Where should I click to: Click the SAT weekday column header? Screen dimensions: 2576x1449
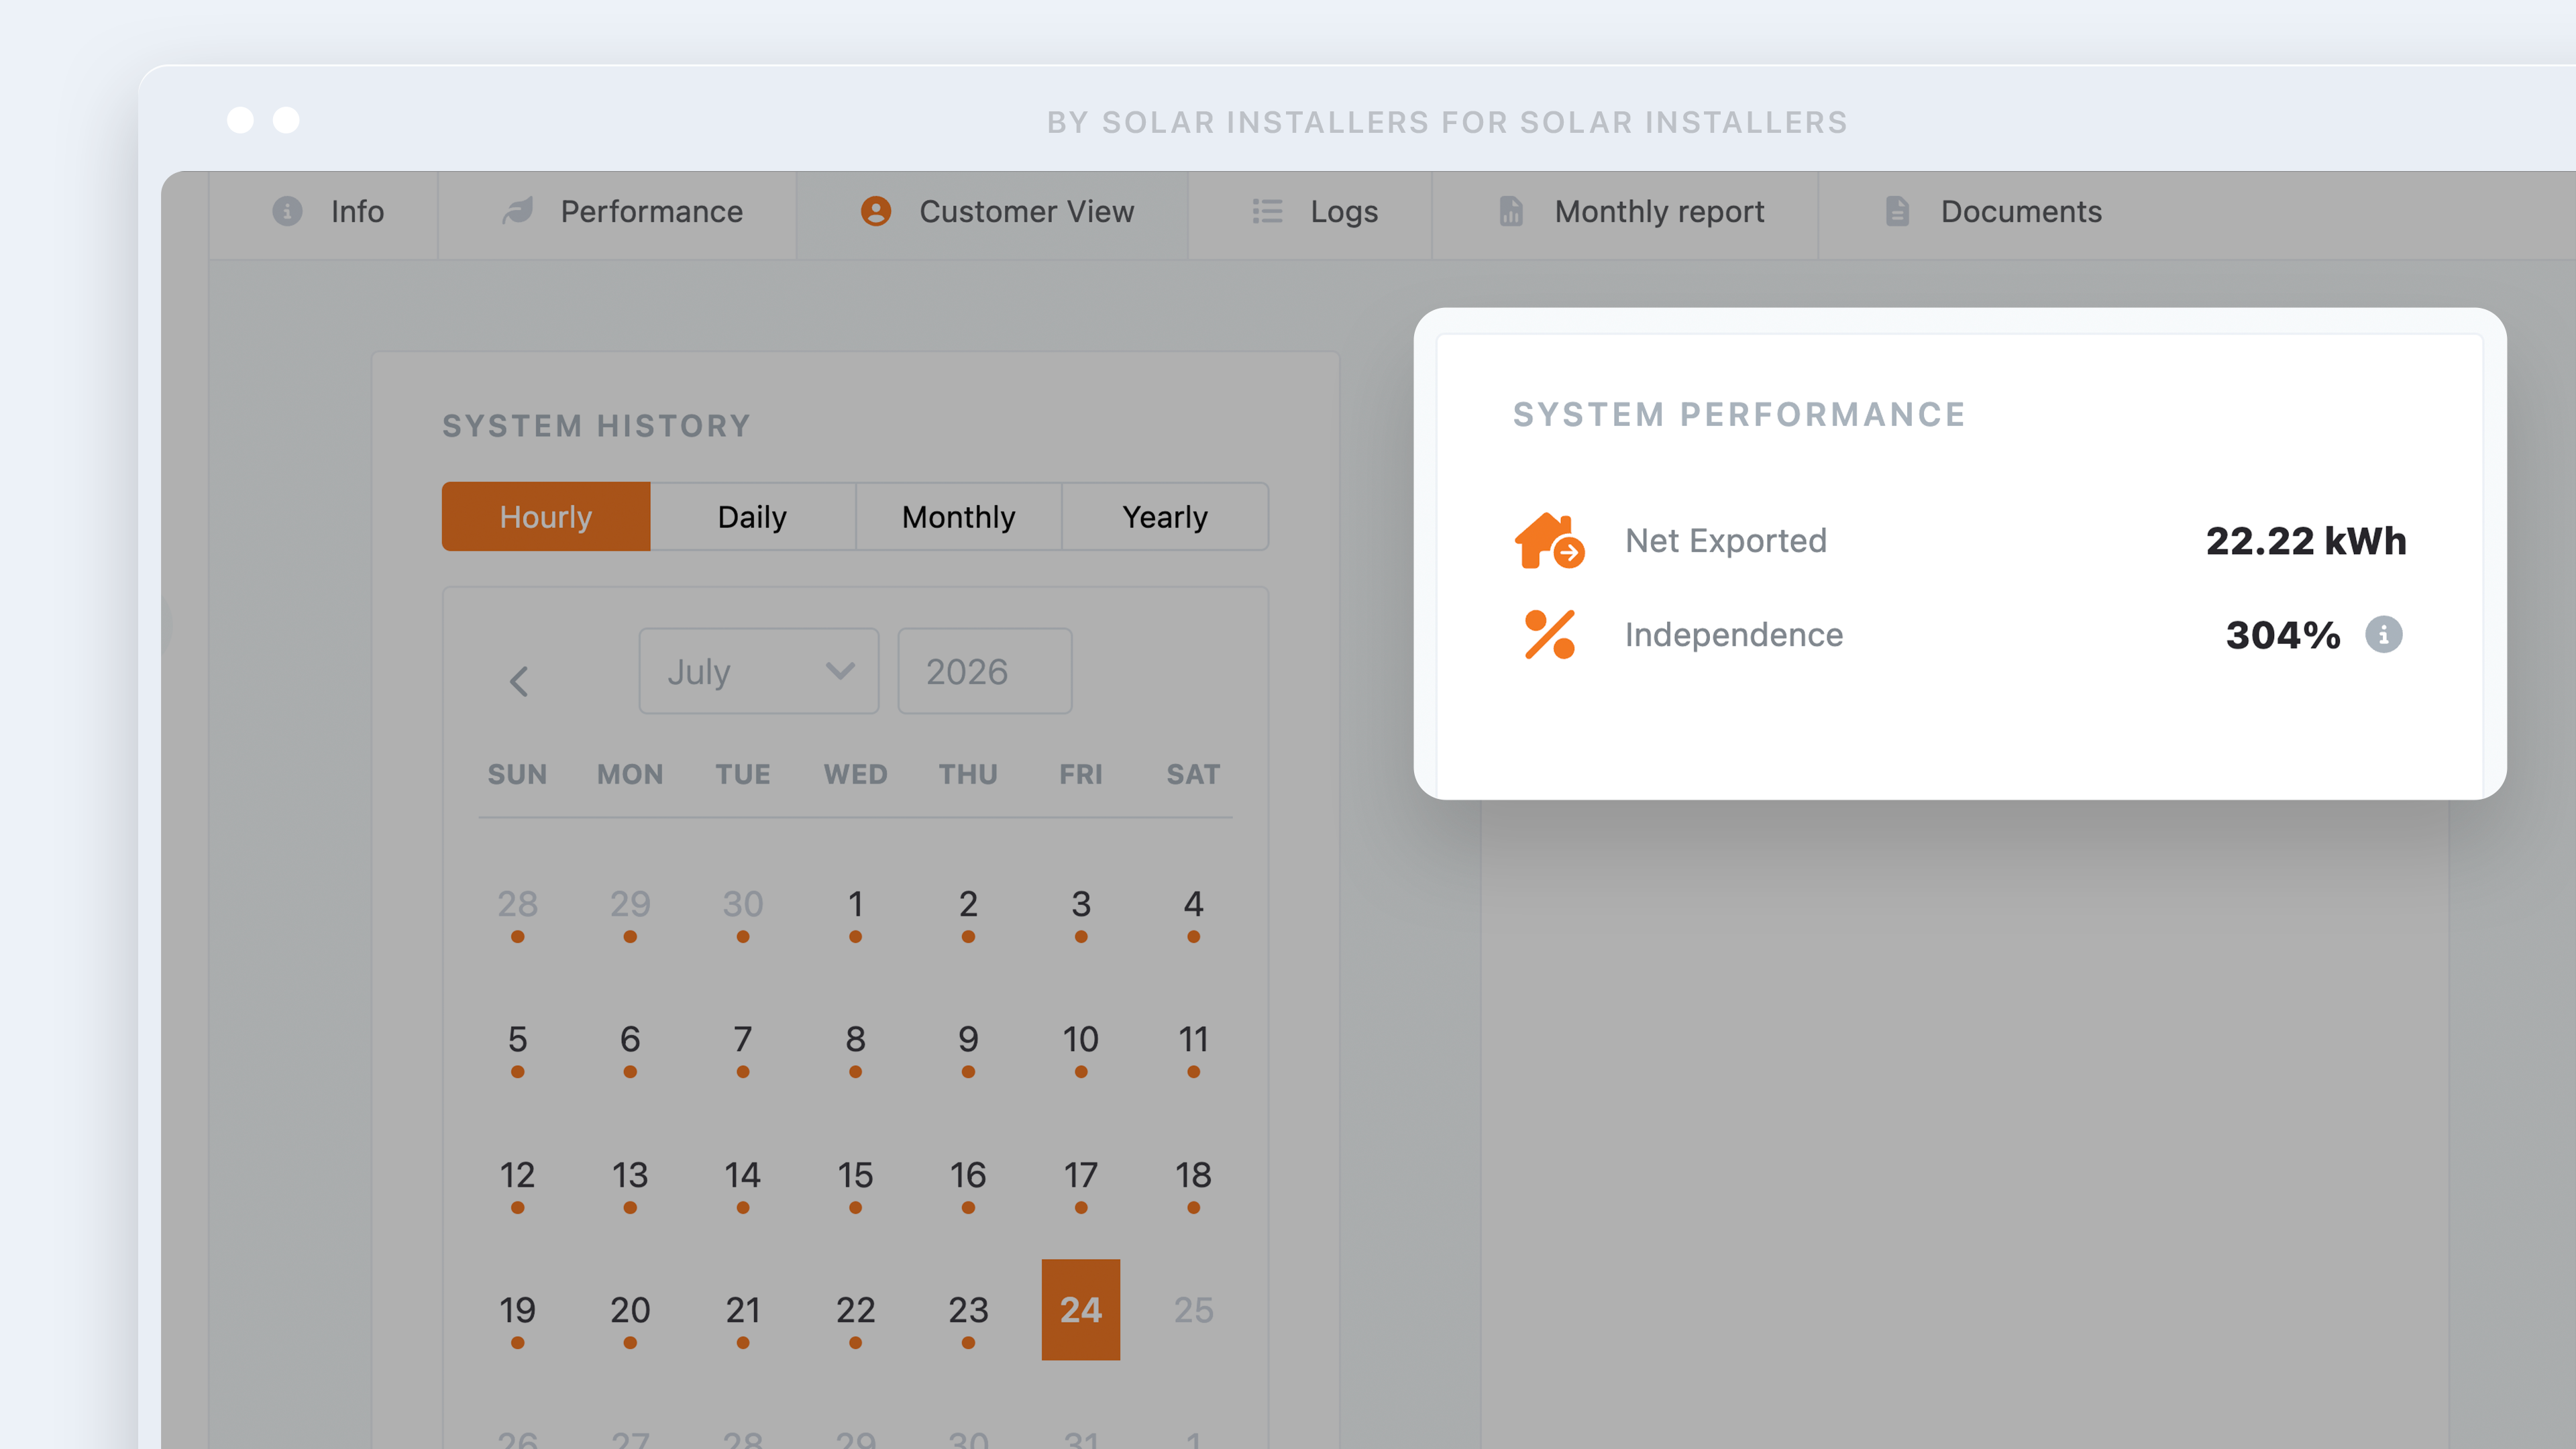pos(1194,774)
